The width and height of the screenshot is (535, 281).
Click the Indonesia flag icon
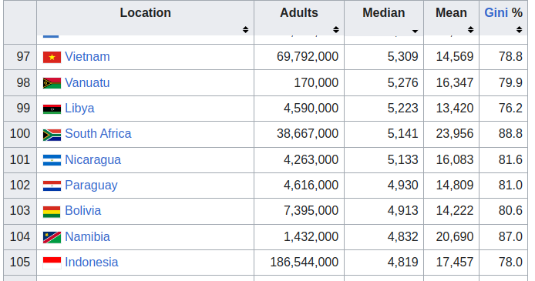coord(52,263)
